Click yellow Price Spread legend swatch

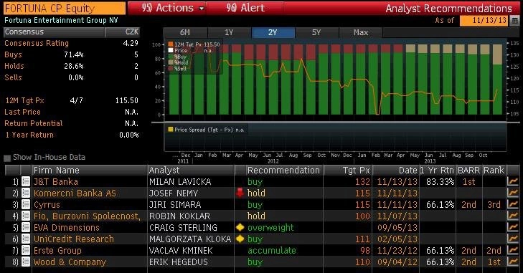(x=171, y=129)
